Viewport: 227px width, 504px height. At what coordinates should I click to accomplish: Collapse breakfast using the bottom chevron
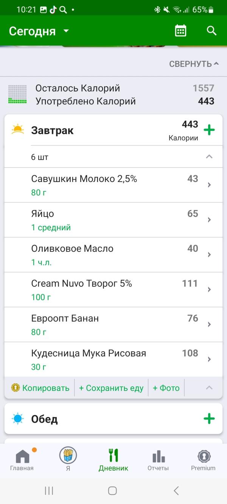(x=209, y=387)
